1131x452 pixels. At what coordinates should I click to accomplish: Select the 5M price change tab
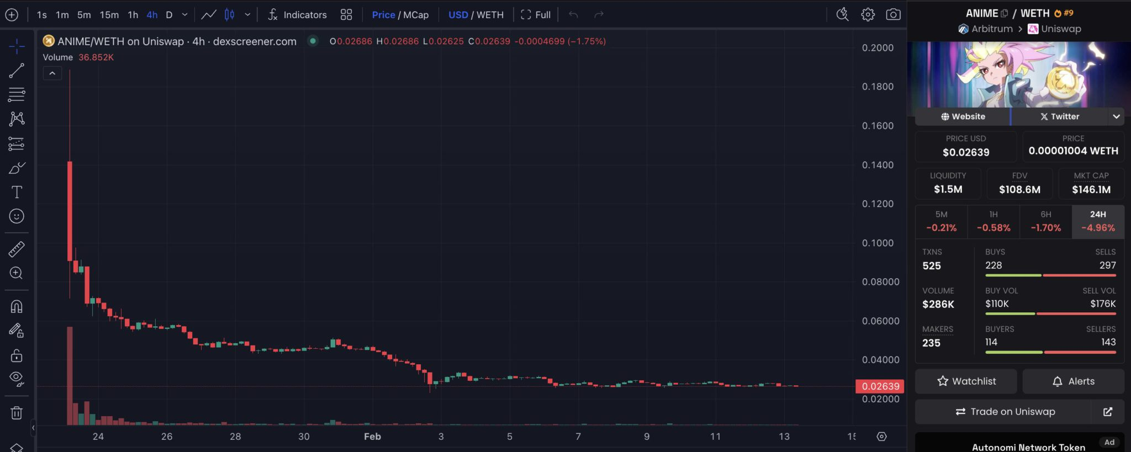941,222
